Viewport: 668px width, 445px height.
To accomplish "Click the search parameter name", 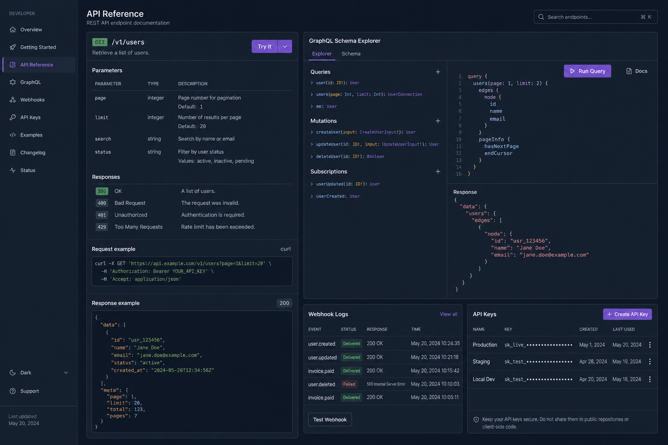I will pos(103,139).
